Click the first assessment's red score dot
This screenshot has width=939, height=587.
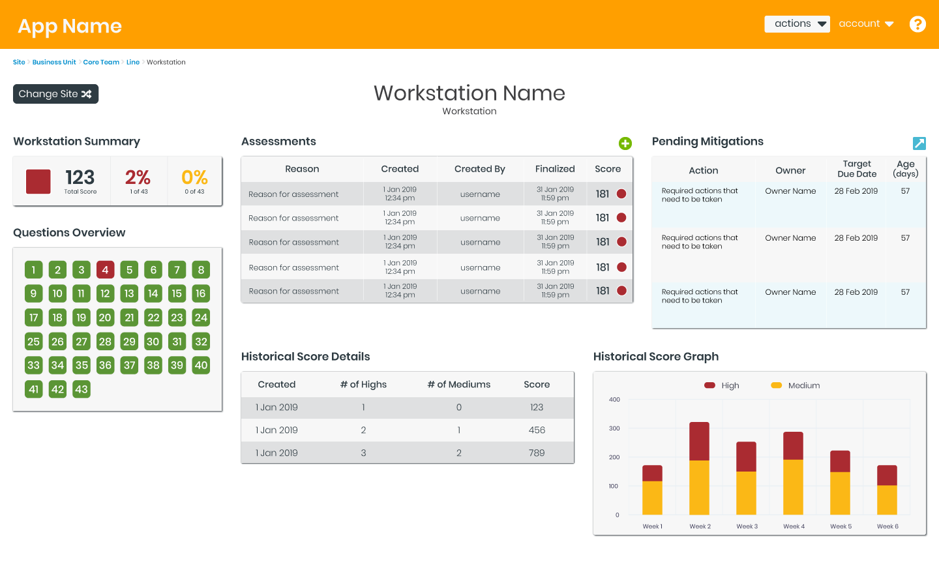coord(621,194)
